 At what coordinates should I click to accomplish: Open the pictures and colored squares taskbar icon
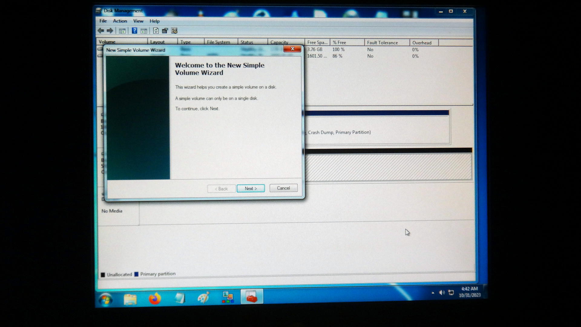click(x=228, y=297)
